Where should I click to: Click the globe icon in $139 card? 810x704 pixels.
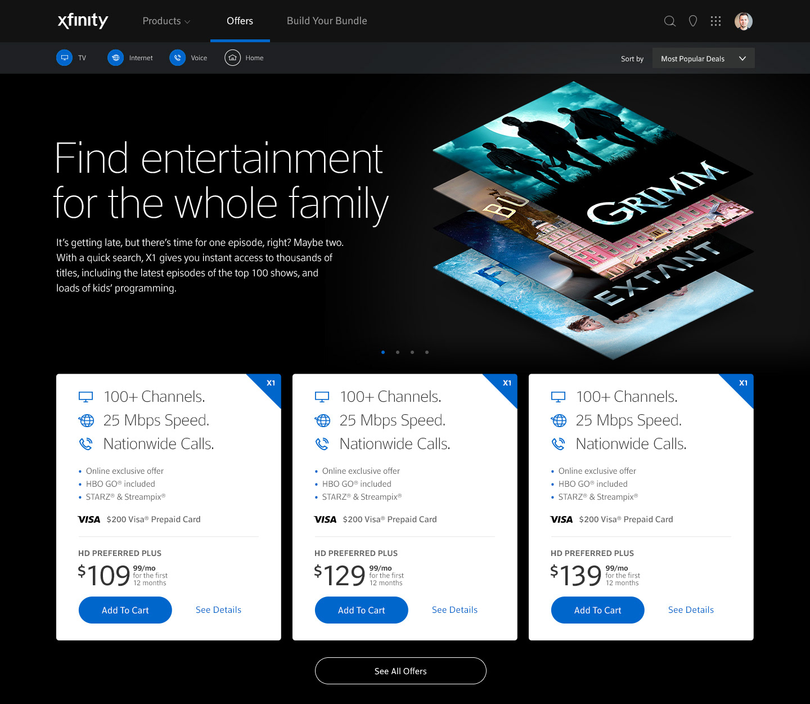point(559,420)
